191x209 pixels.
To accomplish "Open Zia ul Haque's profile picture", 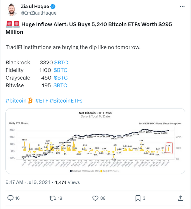I will (11, 10).
